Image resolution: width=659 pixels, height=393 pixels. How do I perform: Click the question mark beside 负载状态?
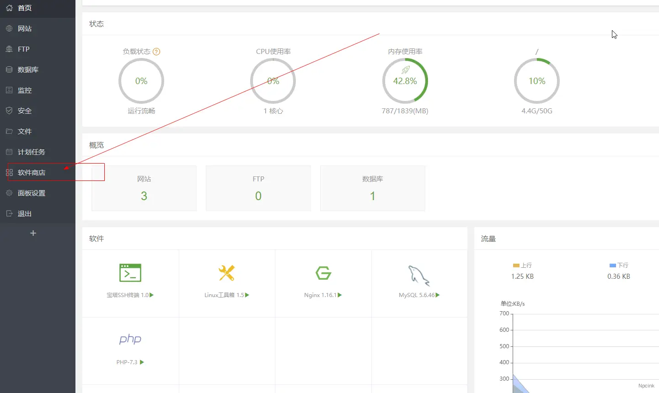coord(156,52)
